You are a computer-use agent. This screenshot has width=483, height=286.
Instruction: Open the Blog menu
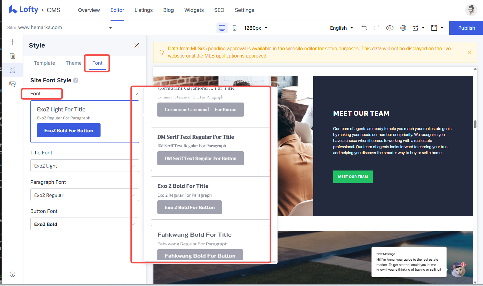point(168,10)
